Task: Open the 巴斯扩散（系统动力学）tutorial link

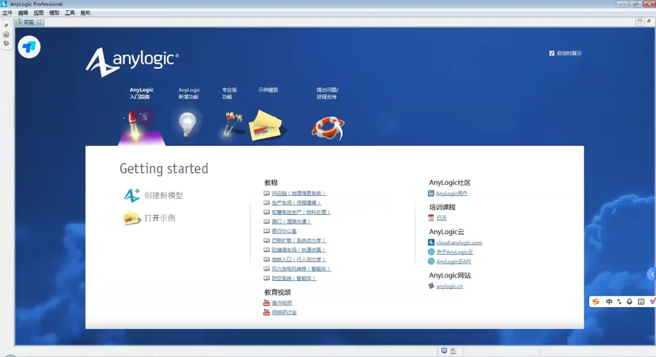Action: click(x=299, y=240)
